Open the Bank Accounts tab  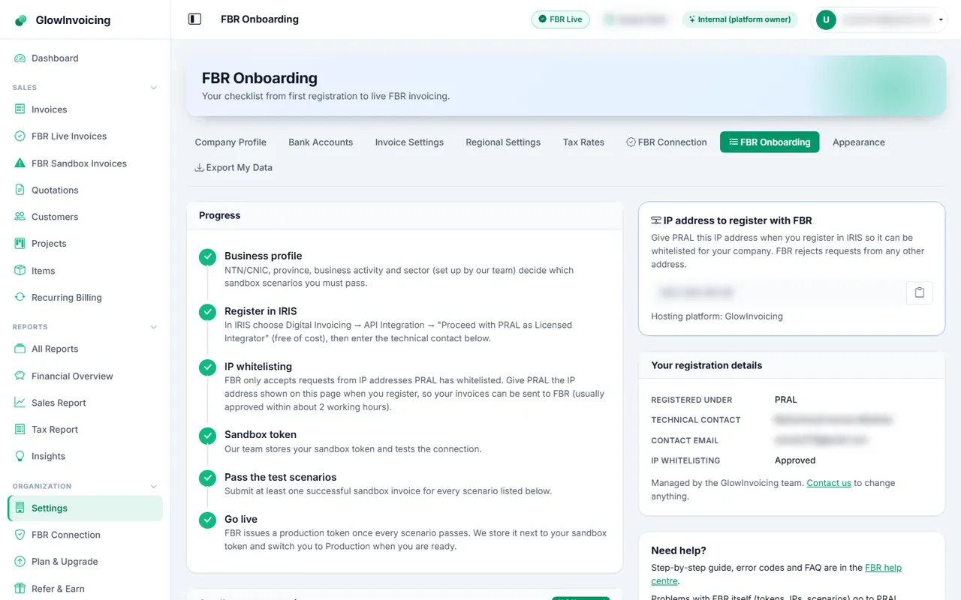[x=321, y=142]
